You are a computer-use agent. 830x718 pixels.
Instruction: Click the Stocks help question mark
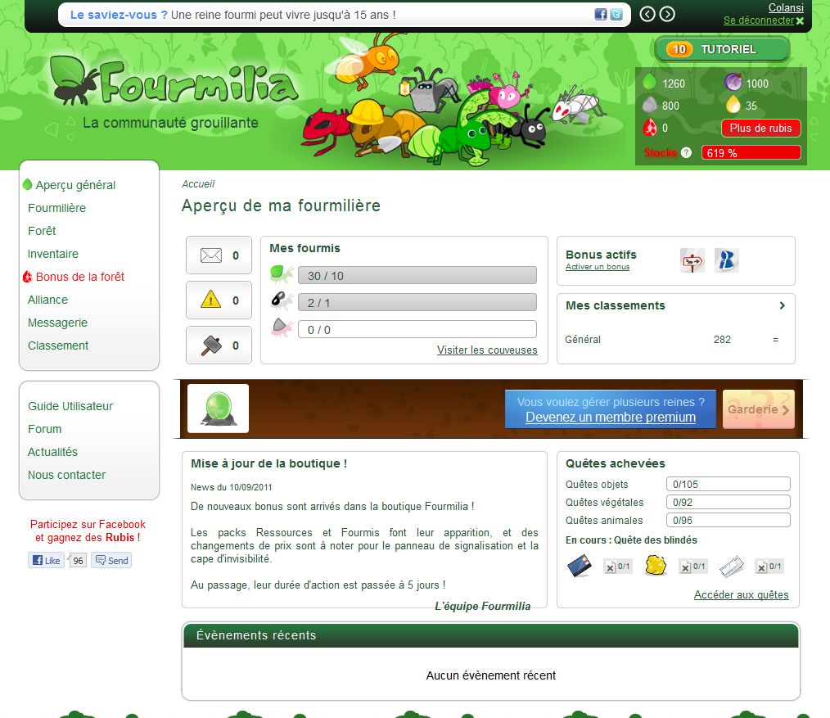click(x=686, y=152)
